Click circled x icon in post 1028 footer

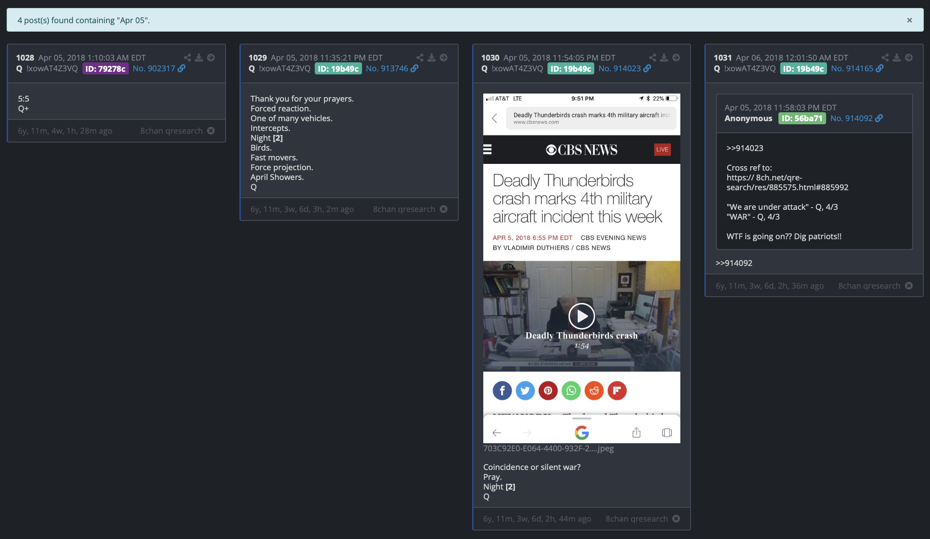click(x=211, y=131)
